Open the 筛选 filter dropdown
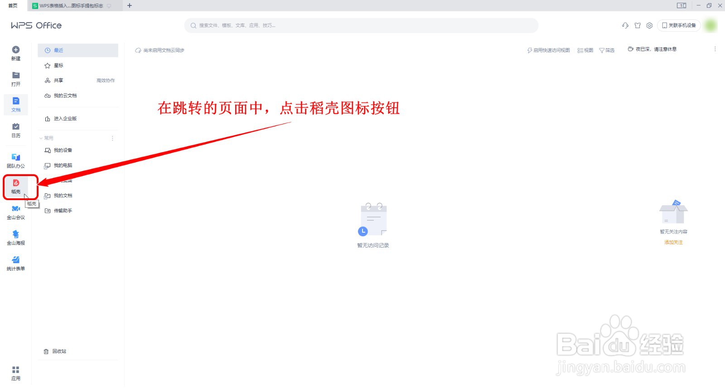725x392 pixels. point(607,50)
